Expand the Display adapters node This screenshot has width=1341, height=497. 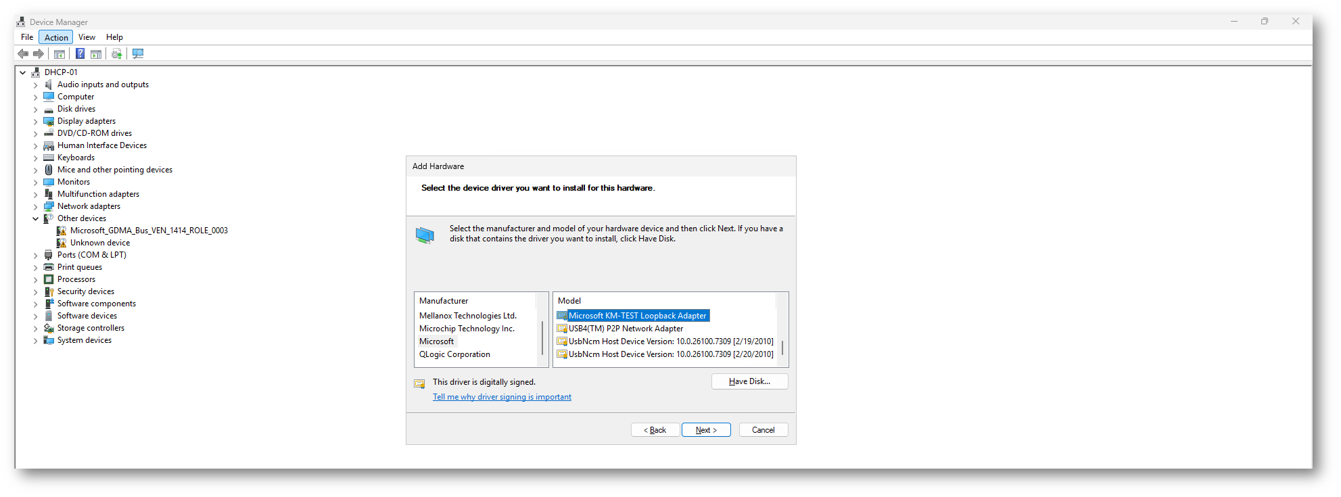36,122
